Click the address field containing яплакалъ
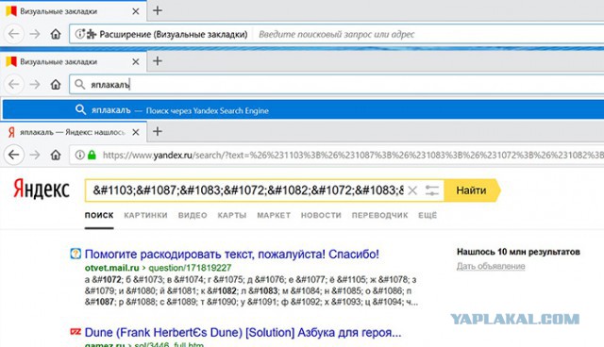Viewport: 604px width, 347px height. tap(337, 84)
